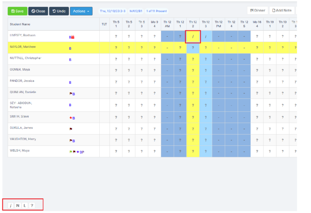
Task: Click the Dinner button
Action: point(257,11)
